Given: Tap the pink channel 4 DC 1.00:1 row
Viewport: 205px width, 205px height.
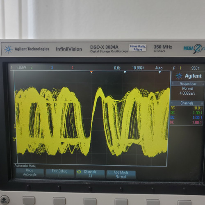Looking at the screenshot, I should click(186, 122).
